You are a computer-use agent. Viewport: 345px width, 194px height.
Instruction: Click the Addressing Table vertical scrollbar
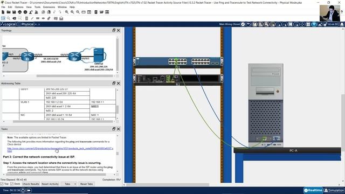pos(118,109)
